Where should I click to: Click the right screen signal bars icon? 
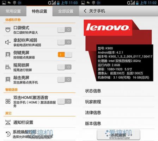[x=133, y=3]
